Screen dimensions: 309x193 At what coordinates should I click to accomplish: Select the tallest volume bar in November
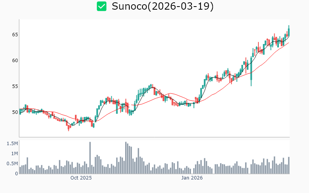pyautogui.click(x=126, y=158)
